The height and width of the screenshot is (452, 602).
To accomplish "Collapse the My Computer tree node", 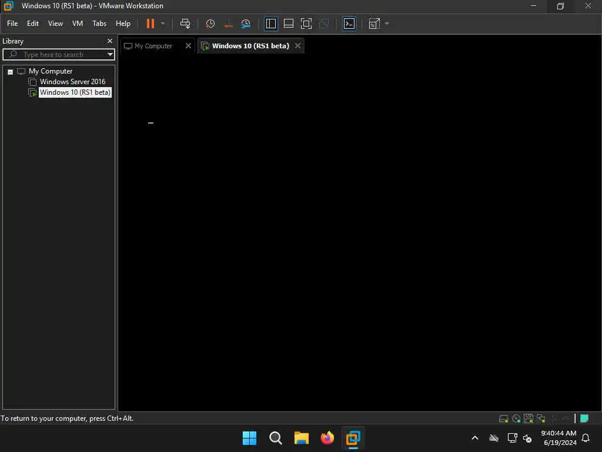I will (x=11, y=72).
